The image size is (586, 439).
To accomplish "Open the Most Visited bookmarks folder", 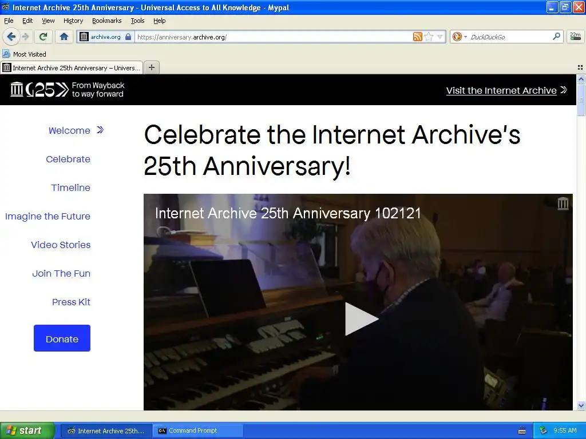I will click(25, 54).
